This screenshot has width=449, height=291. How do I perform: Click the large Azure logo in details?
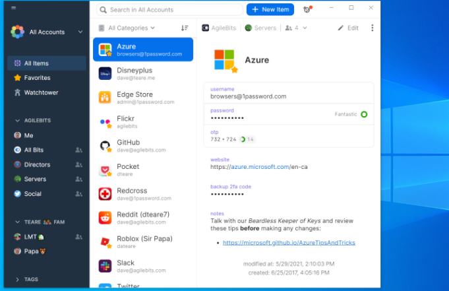click(x=224, y=59)
